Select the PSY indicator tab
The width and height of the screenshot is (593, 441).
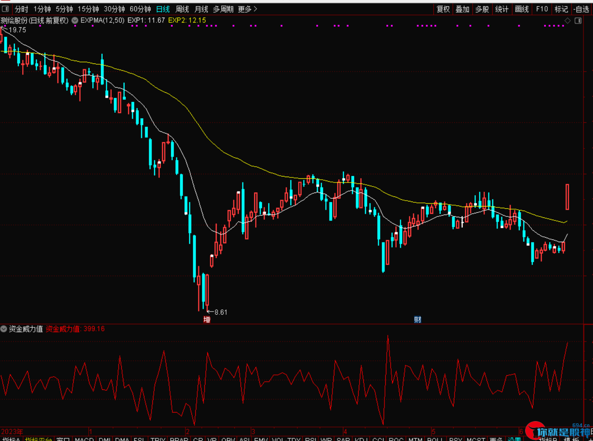(x=455, y=439)
